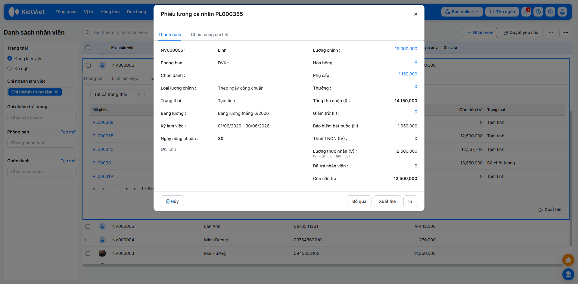This screenshot has height=284, width=578.
Task: Check the NV000004 row checkbox
Action: click(88, 240)
